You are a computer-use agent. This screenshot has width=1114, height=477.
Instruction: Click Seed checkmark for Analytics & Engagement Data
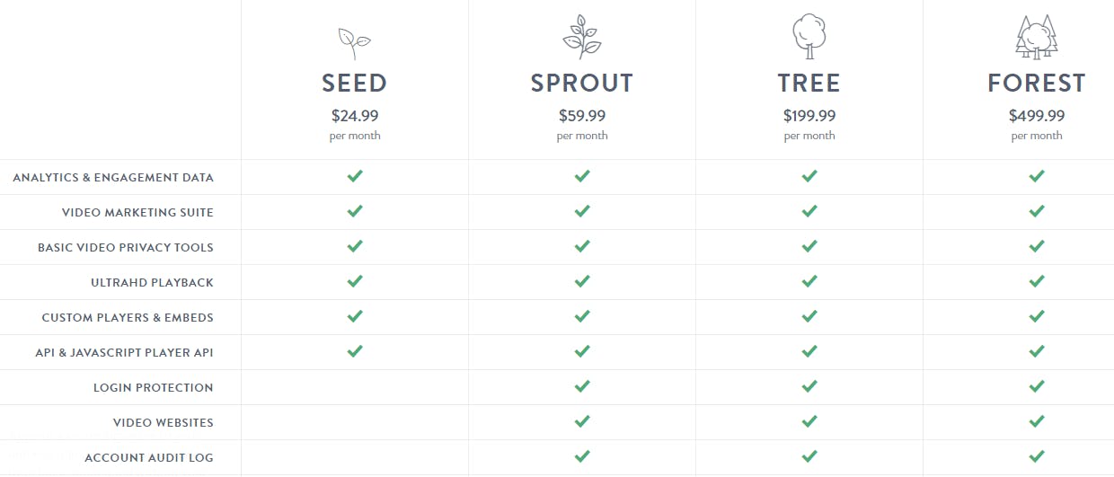point(355,176)
